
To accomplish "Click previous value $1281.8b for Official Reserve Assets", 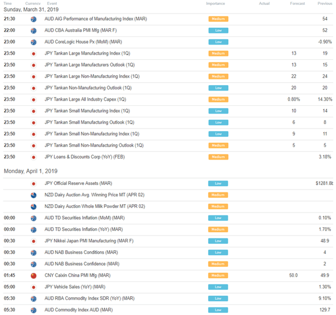I will point(325,183).
